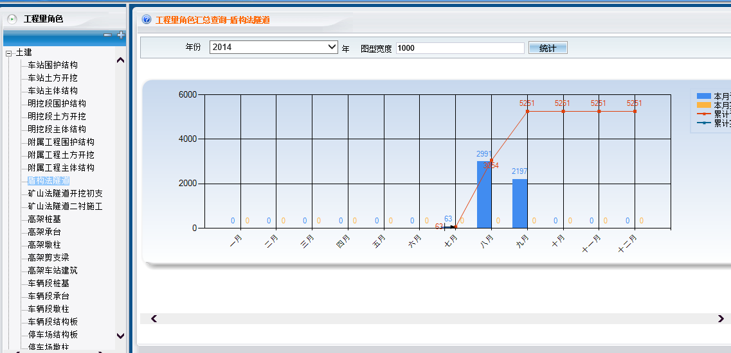Select 盾构法隧道 tree item
731x353 pixels.
point(48,180)
